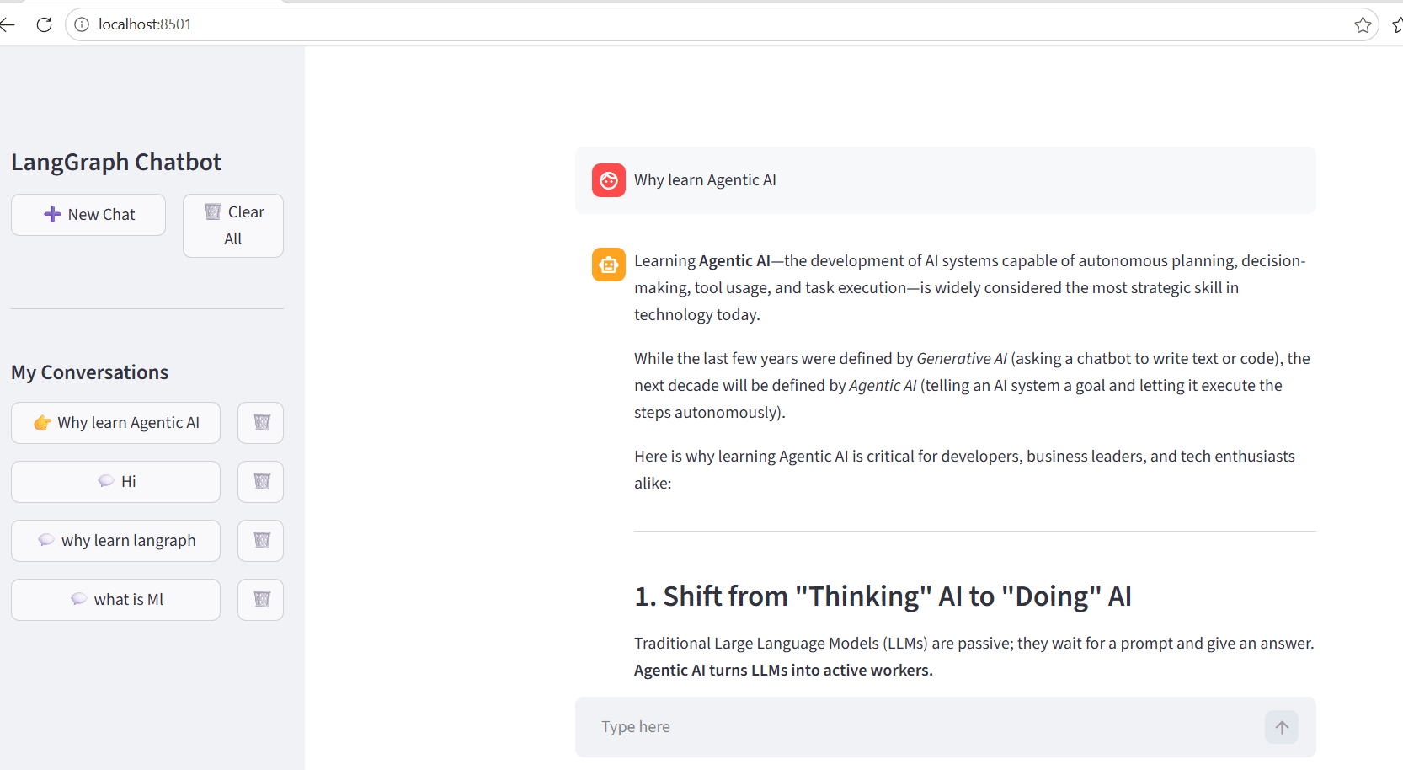Delete the 'Hi' conversation with trash icon
This screenshot has width=1403, height=770.
(x=260, y=482)
